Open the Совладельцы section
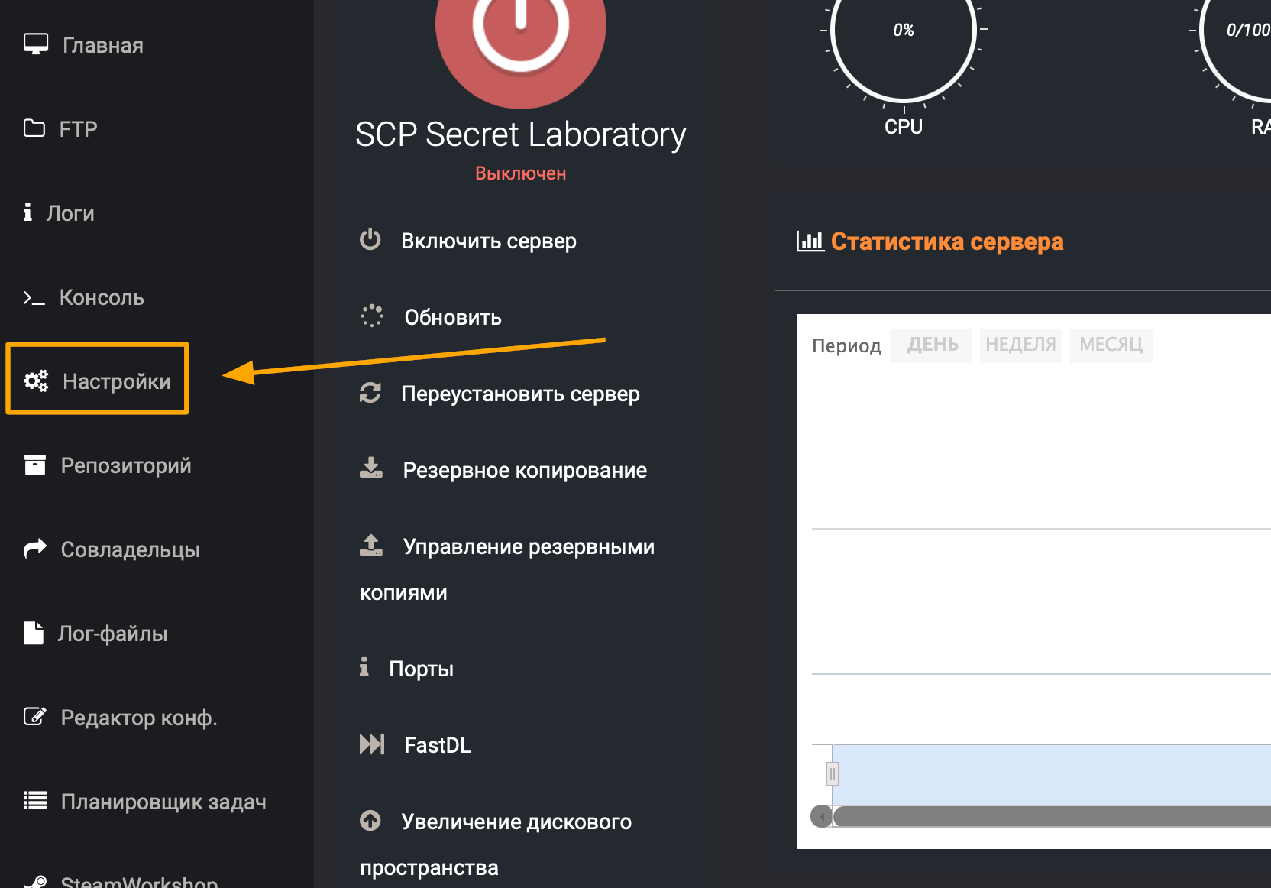The width and height of the screenshot is (1271, 888). 130,549
